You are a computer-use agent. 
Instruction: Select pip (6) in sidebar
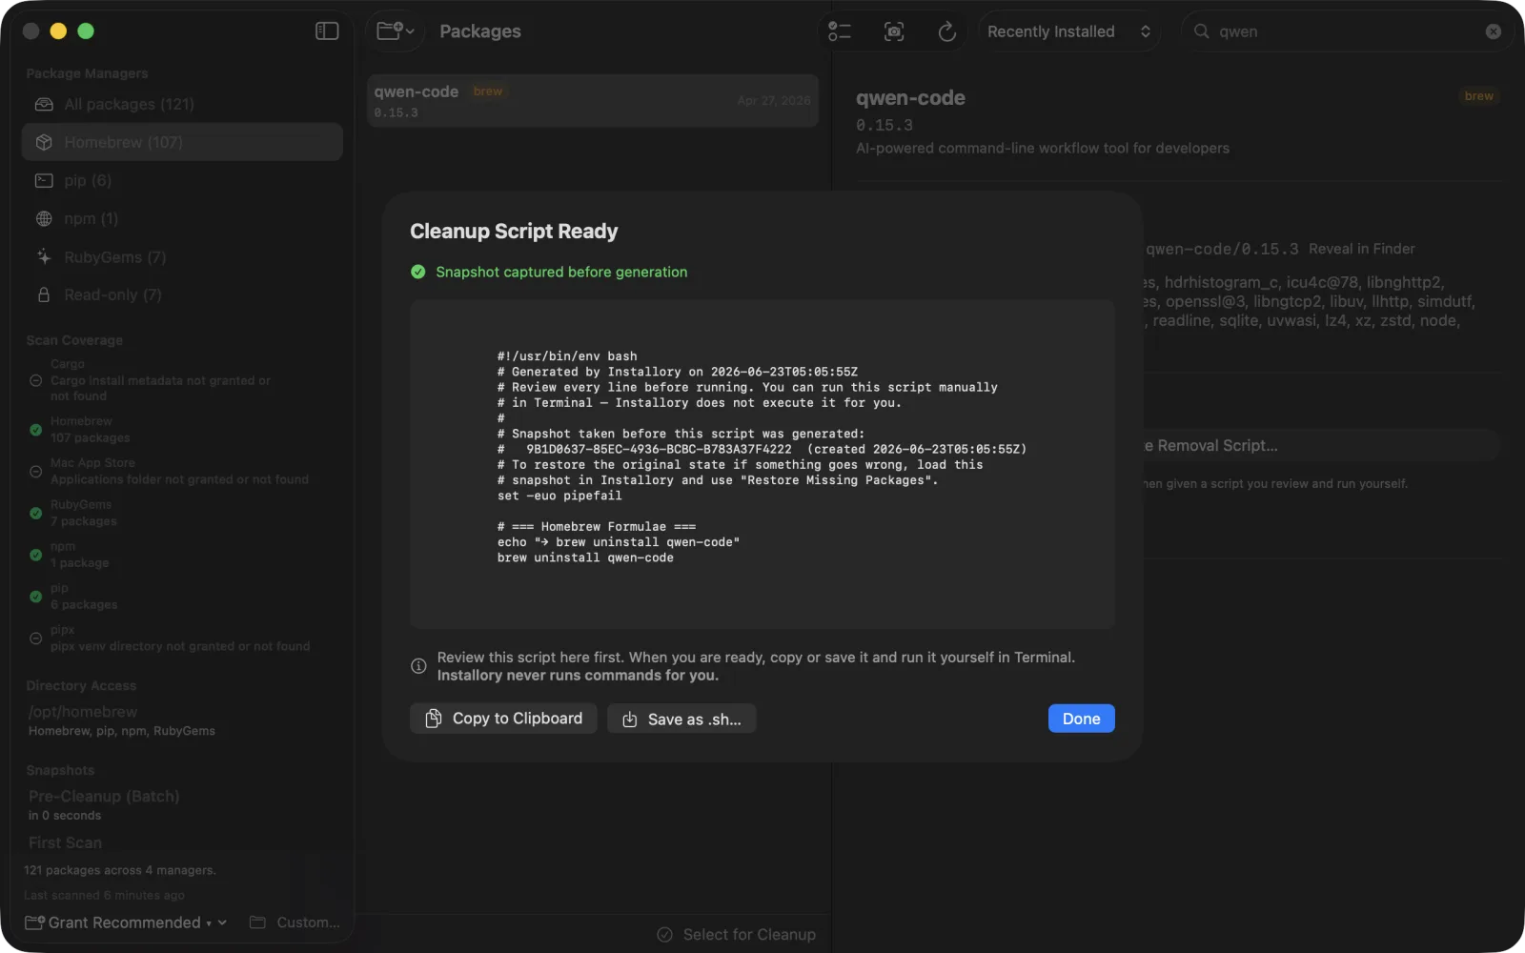pos(182,180)
